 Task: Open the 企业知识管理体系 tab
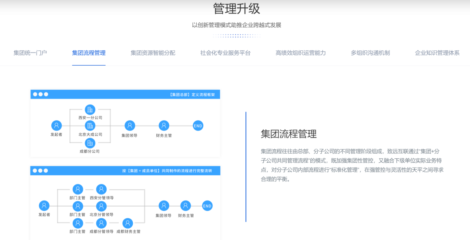[x=437, y=53]
